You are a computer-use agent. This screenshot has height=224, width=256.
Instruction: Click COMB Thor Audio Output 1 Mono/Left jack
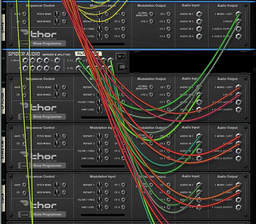[238, 185]
